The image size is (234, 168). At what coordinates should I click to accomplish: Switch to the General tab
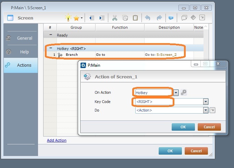(21, 38)
